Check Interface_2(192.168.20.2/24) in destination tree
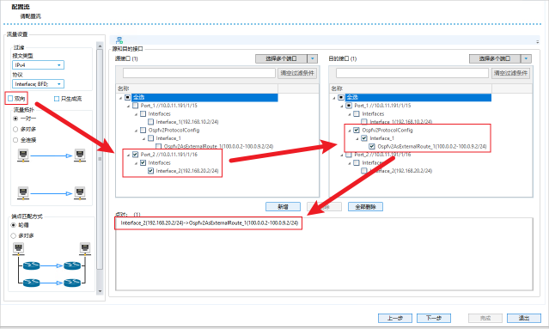549x329 pixels. pyautogui.click(x=364, y=171)
